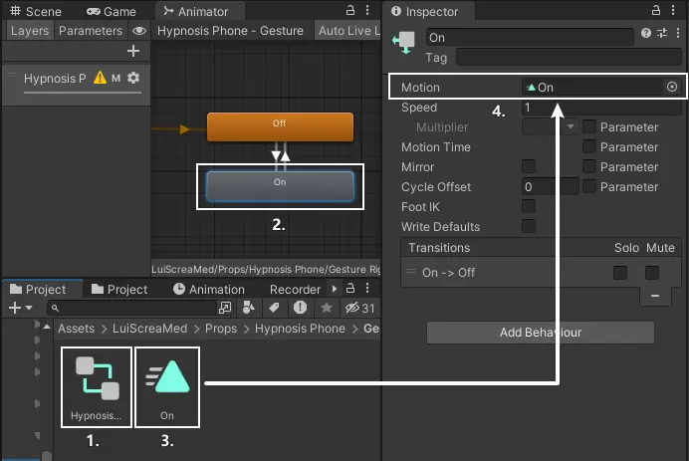Click the Hypnosis Phone - Gesture breadcrumb
The image size is (689, 461).
230,31
